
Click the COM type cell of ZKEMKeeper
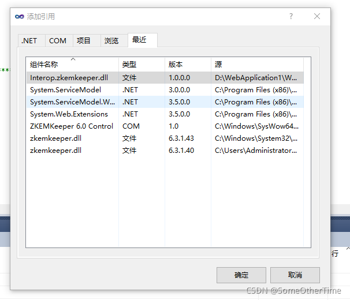[x=131, y=126]
